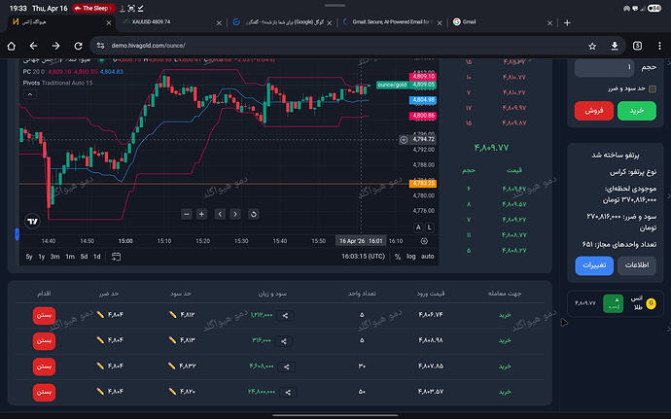Zoom in the chart with plus button
The width and height of the screenshot is (671, 419).
[201, 214]
